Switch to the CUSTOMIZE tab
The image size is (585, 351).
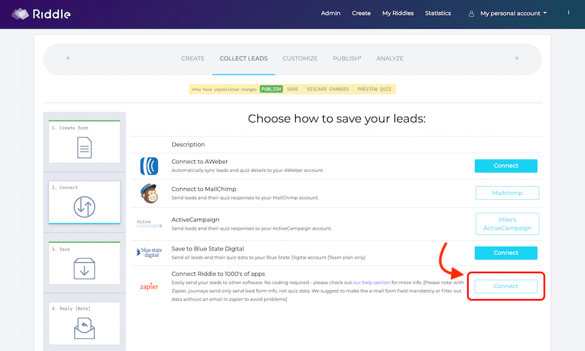click(x=300, y=58)
